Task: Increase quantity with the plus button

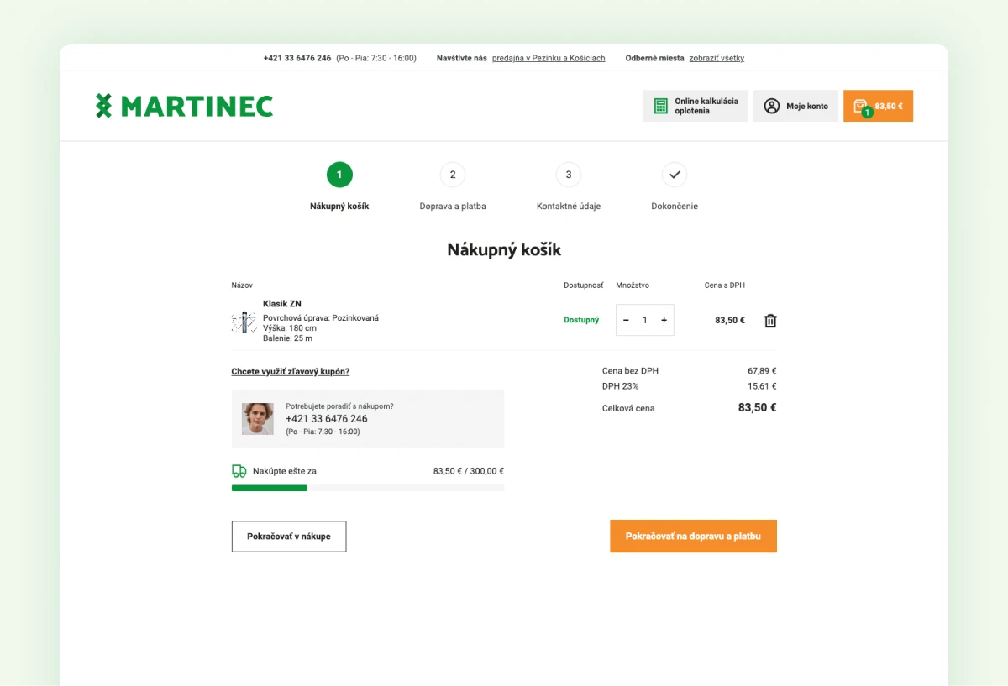Action: tap(664, 320)
